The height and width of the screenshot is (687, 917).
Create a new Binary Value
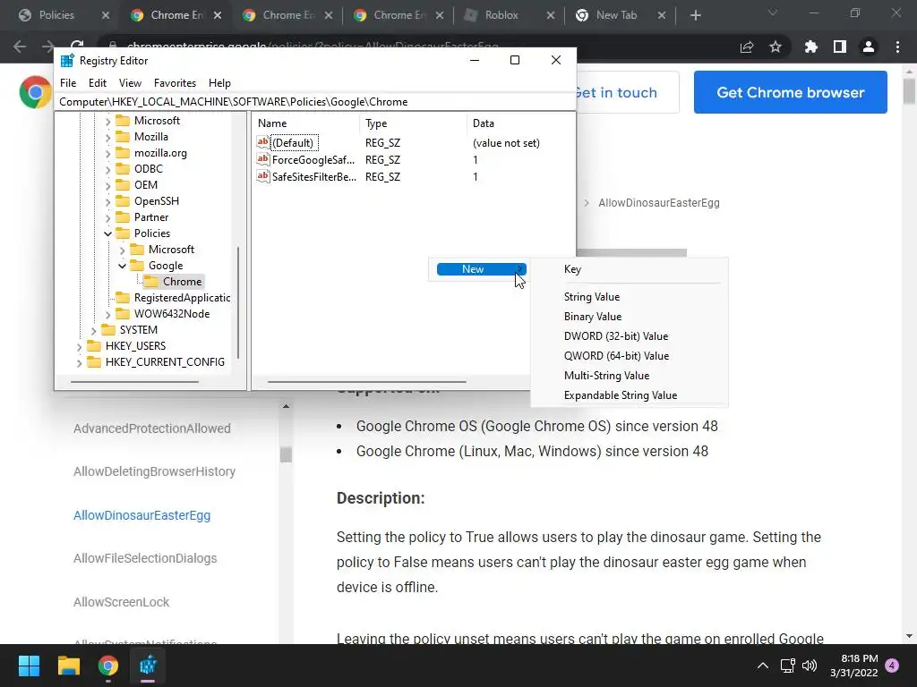tap(593, 317)
